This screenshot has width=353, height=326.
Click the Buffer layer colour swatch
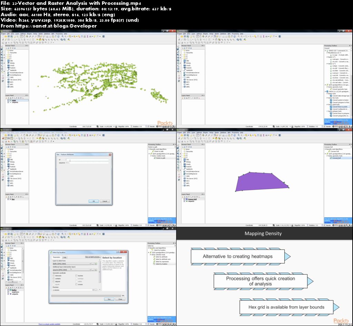pos(11,290)
